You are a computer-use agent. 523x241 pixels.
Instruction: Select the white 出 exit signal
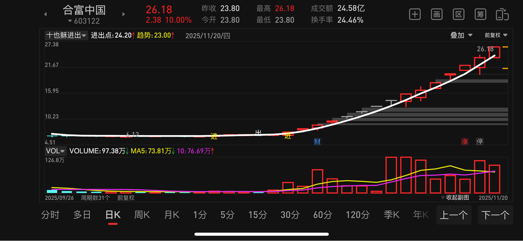(x=258, y=133)
